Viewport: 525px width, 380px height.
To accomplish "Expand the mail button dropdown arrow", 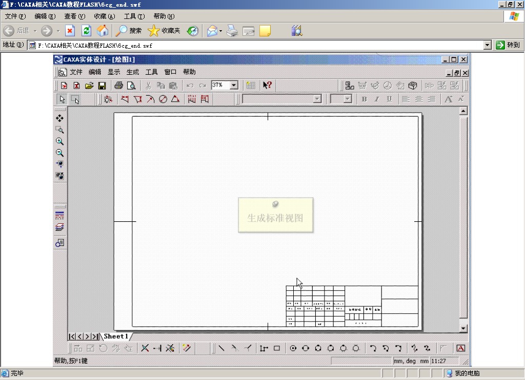I will 220,31.
